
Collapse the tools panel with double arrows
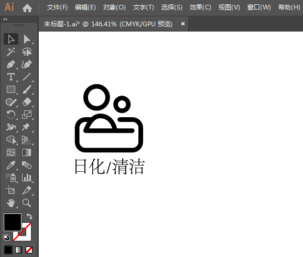[x=5, y=19]
